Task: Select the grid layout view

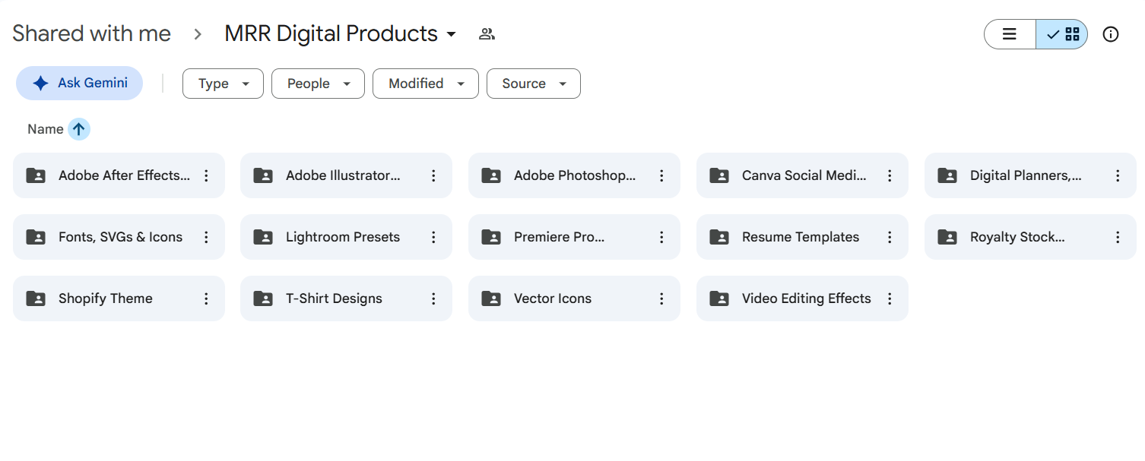Action: (x=1062, y=34)
